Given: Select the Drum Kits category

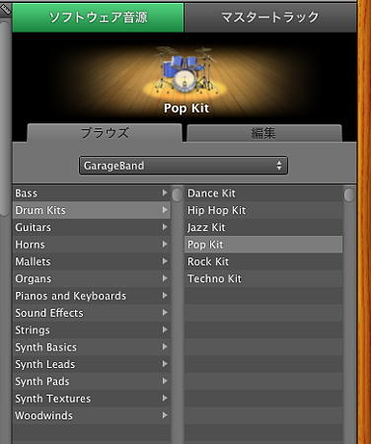Looking at the screenshot, I should 92,210.
